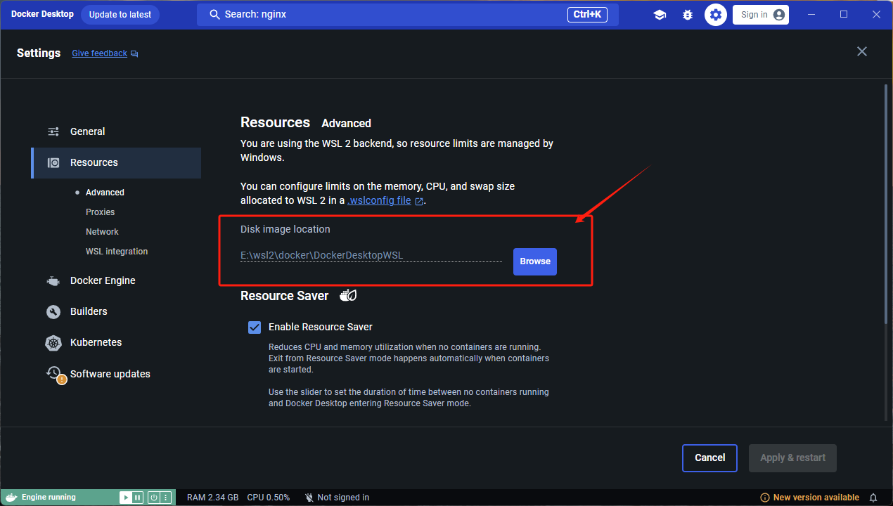This screenshot has width=893, height=506.
Task: Pause the Docker engine in status bar
Action: (138, 497)
